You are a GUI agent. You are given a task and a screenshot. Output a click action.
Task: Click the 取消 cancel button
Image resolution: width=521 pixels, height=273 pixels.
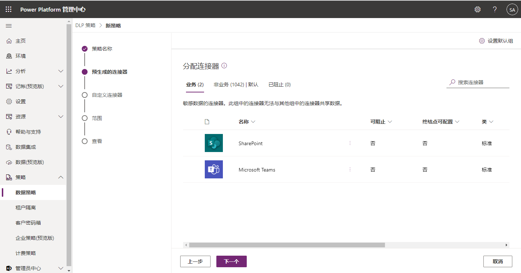498,261
